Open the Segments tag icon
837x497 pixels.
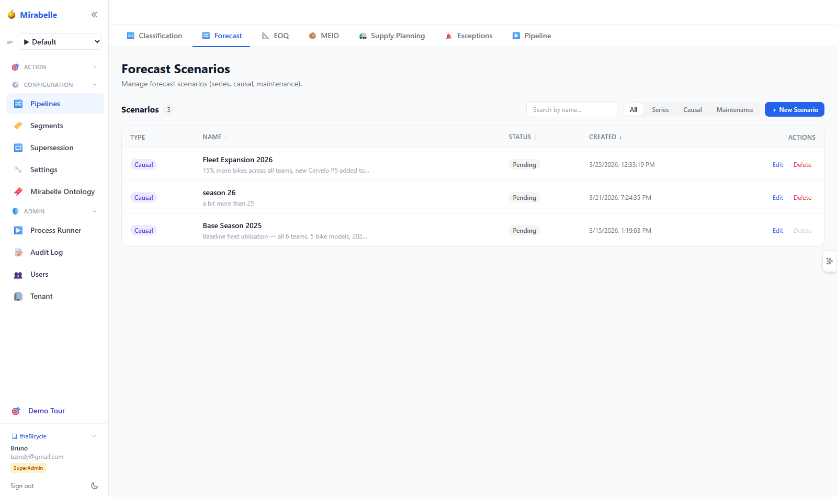point(18,126)
